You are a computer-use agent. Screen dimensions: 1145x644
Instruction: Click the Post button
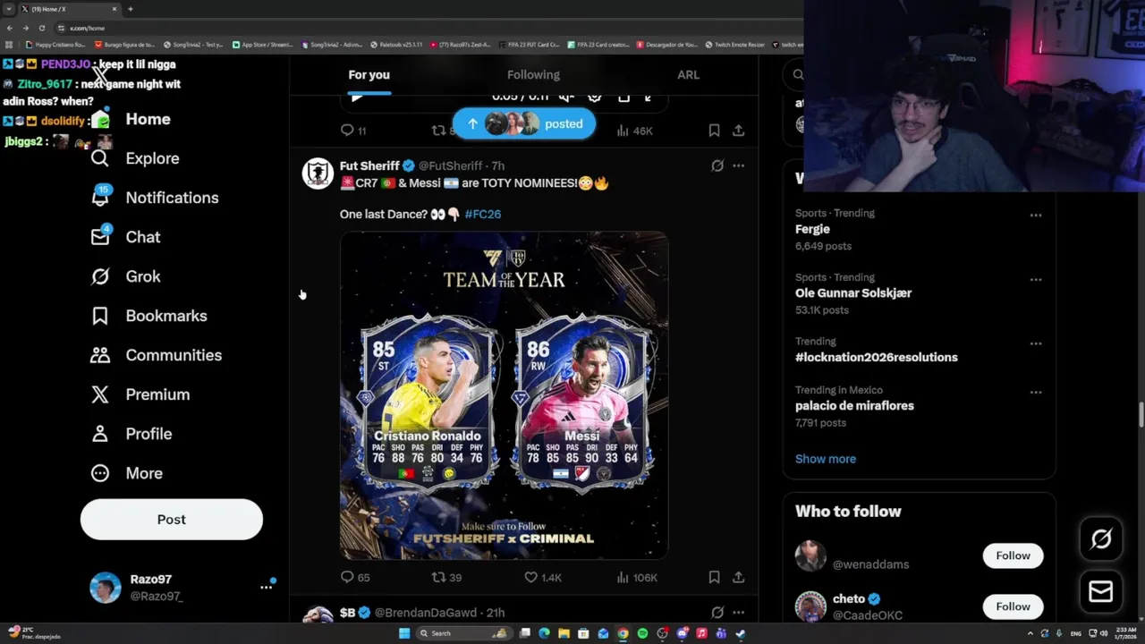pyautogui.click(x=172, y=520)
